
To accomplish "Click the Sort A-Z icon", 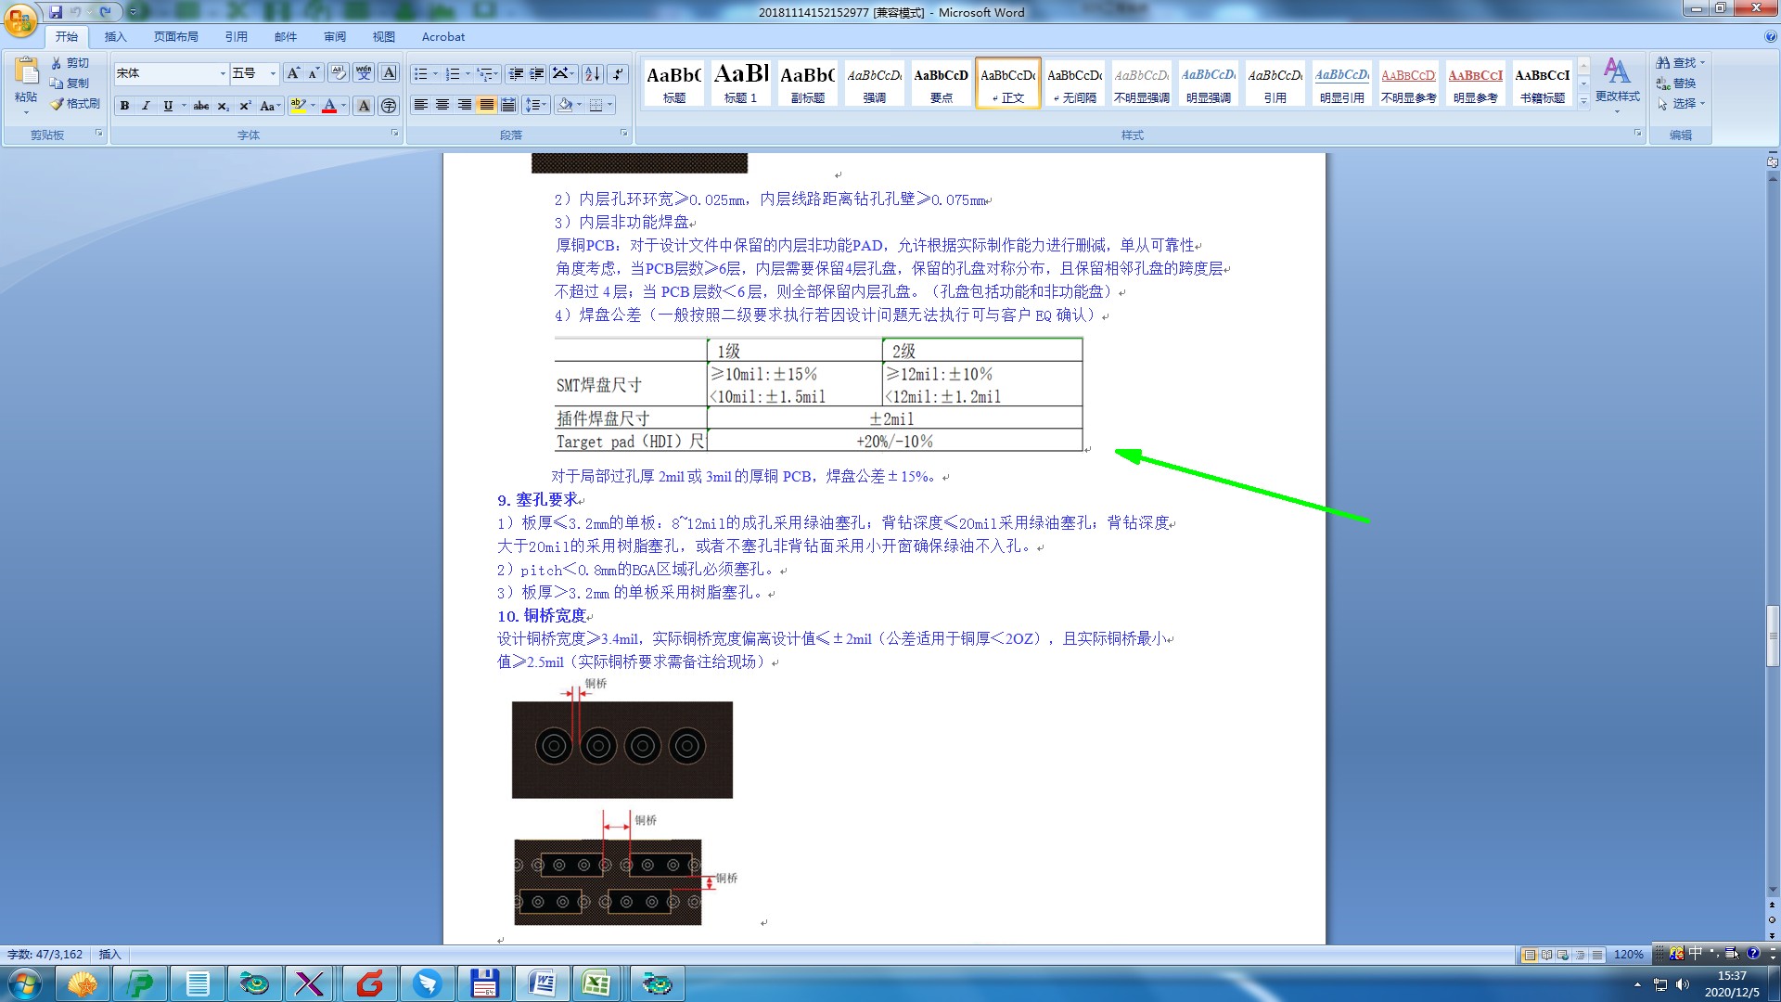I will [592, 73].
